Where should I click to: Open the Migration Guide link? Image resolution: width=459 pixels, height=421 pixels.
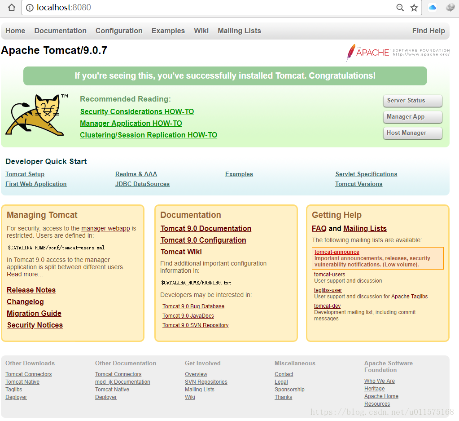(34, 314)
